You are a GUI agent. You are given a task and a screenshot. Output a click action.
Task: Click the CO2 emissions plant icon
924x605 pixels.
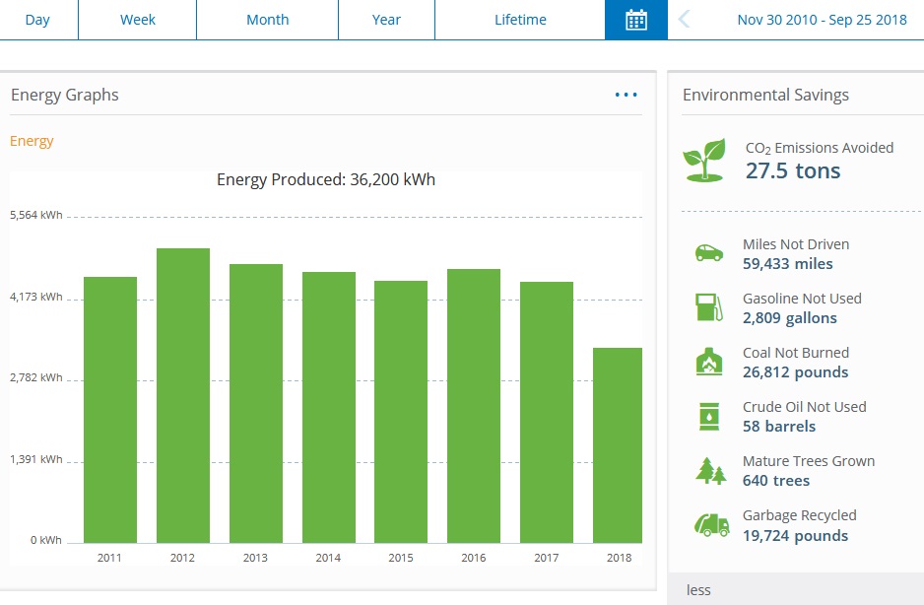(704, 161)
